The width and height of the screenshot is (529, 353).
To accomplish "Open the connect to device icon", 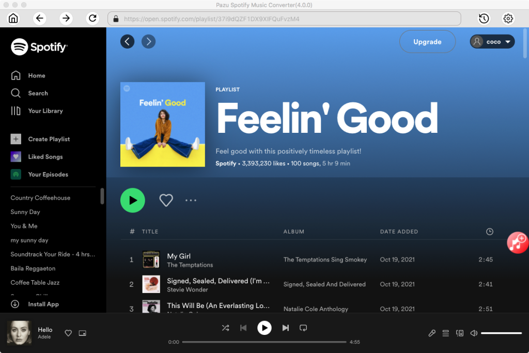I will coord(459,333).
